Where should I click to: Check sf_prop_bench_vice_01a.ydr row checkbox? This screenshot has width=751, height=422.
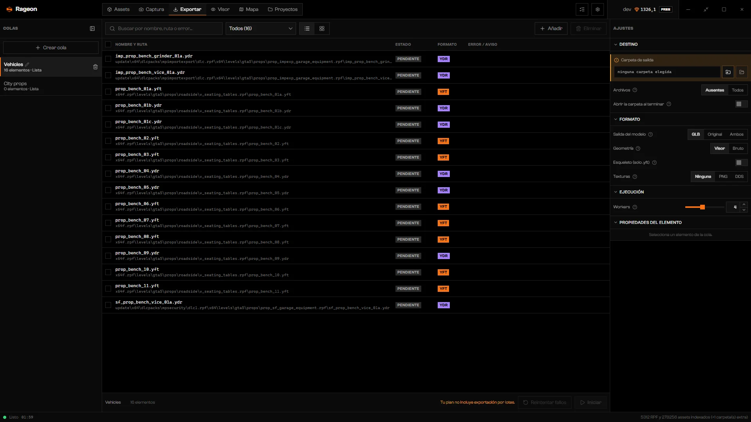click(x=108, y=305)
